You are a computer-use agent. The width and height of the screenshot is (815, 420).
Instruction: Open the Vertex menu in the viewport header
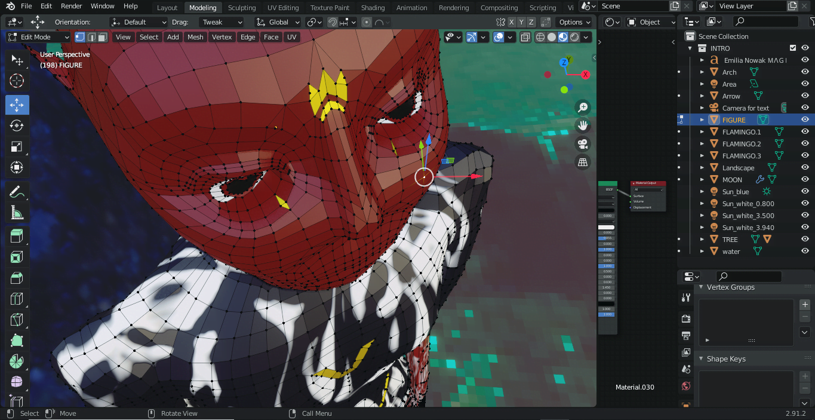(222, 37)
